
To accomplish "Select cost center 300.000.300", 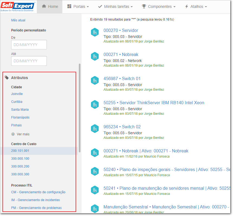I will click(20, 174).
